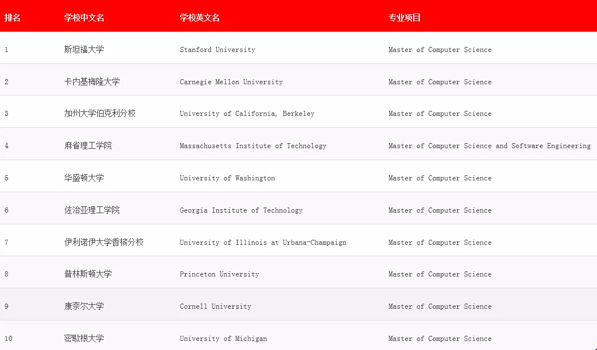Click 普林斯顿大学 school name
597x350 pixels.
[x=88, y=274]
